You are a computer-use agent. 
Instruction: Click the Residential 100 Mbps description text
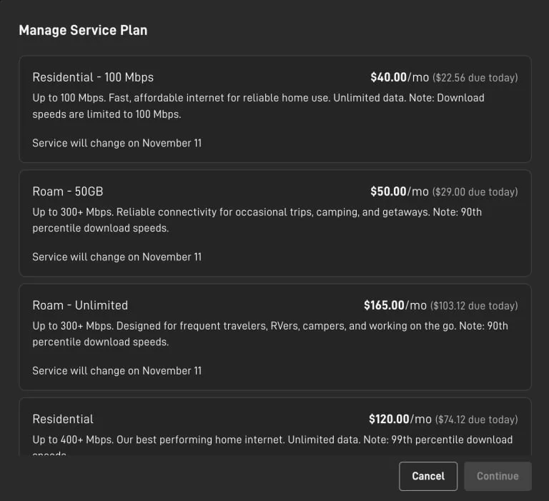click(257, 105)
